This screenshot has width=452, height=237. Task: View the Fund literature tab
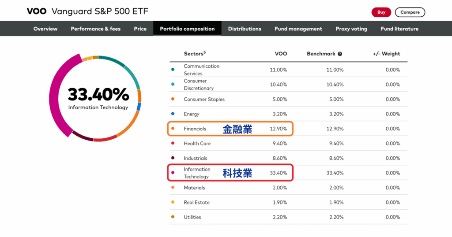tap(399, 29)
